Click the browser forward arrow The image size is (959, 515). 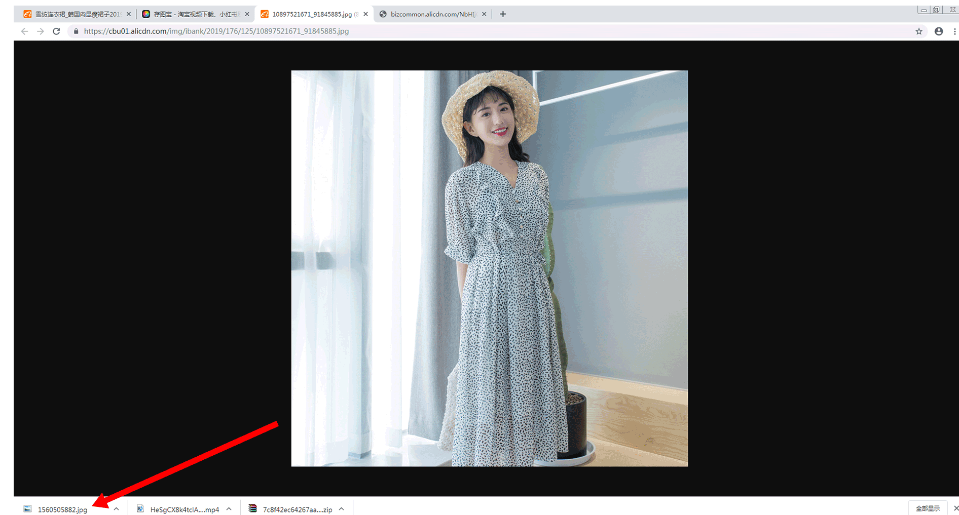41,31
